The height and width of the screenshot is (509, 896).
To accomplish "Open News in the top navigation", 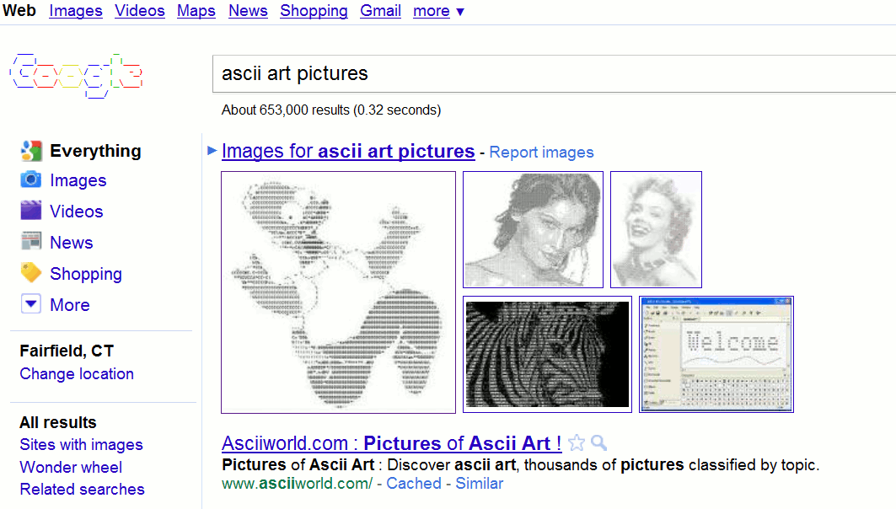I will [x=248, y=11].
